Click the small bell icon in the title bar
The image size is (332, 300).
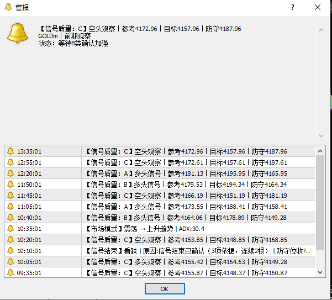pyautogui.click(x=8, y=7)
